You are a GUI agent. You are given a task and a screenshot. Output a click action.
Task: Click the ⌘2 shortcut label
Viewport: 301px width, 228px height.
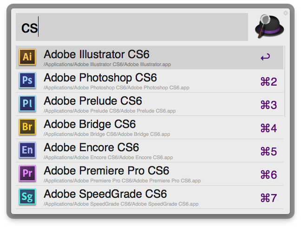click(x=269, y=81)
